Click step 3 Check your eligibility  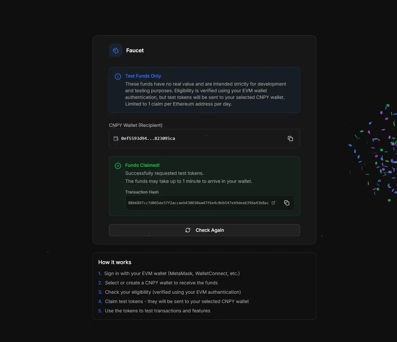coord(170,292)
